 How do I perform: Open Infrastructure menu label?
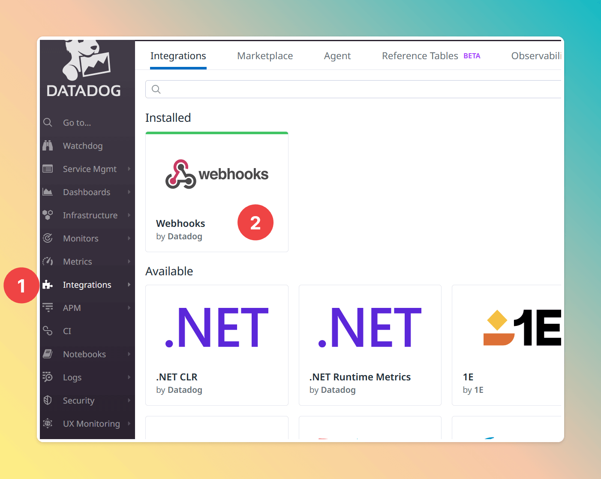[x=90, y=215]
